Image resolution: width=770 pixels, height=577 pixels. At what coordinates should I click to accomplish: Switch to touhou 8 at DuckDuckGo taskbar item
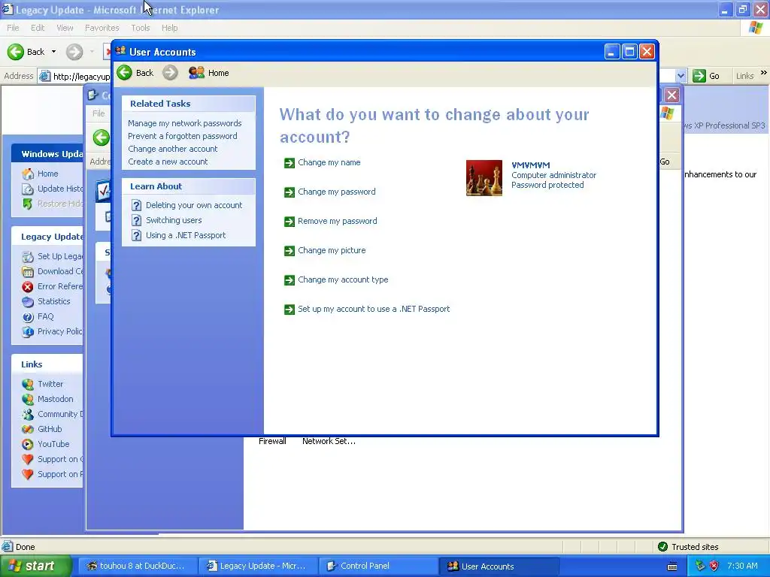pyautogui.click(x=137, y=566)
